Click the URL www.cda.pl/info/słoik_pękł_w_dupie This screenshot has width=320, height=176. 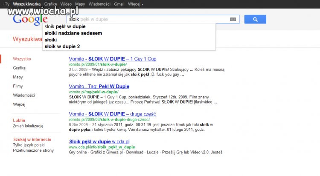point(102,147)
